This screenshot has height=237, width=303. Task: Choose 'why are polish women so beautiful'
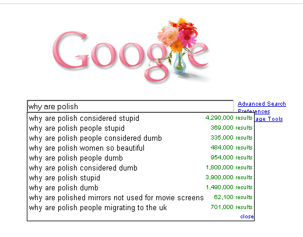click(140, 148)
